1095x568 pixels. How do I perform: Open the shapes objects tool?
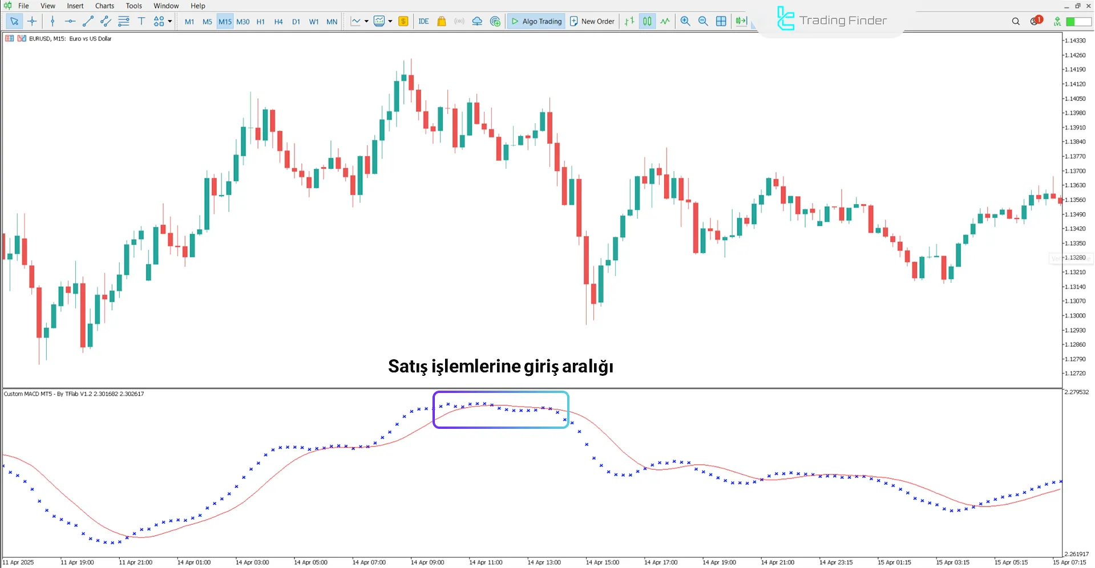click(159, 21)
